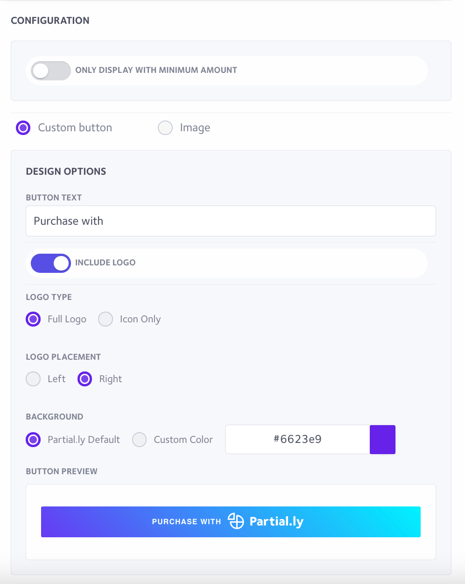Click the Partial.ly circular logo icon in preview

pos(236,521)
